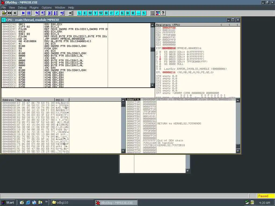
Task: Click the scroll-down arrow of the window behind CPU
Action: [188, 171]
